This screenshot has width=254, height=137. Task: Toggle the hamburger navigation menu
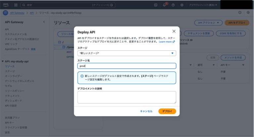(x=5, y=13)
